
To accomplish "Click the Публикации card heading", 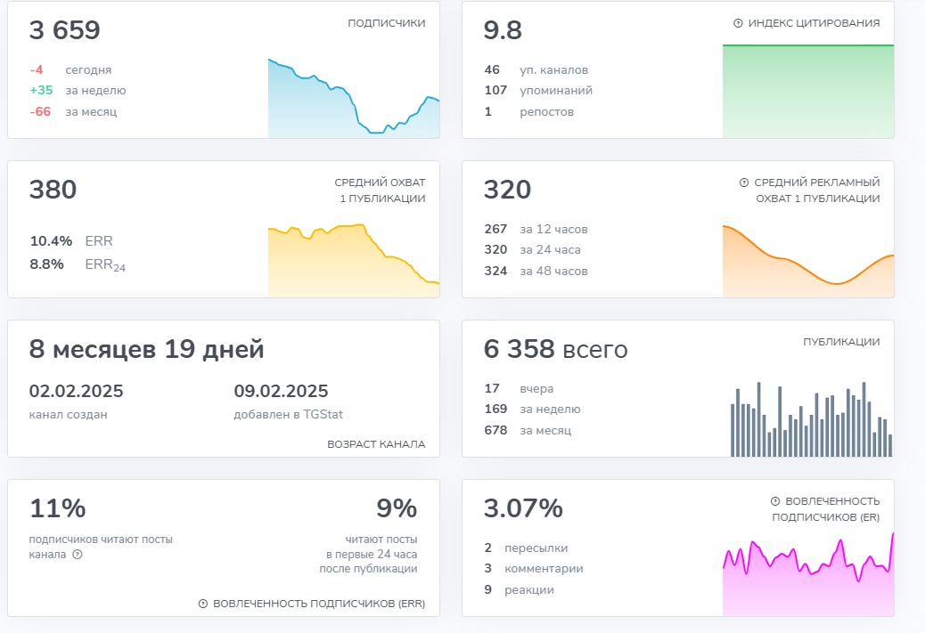I will (x=841, y=342).
